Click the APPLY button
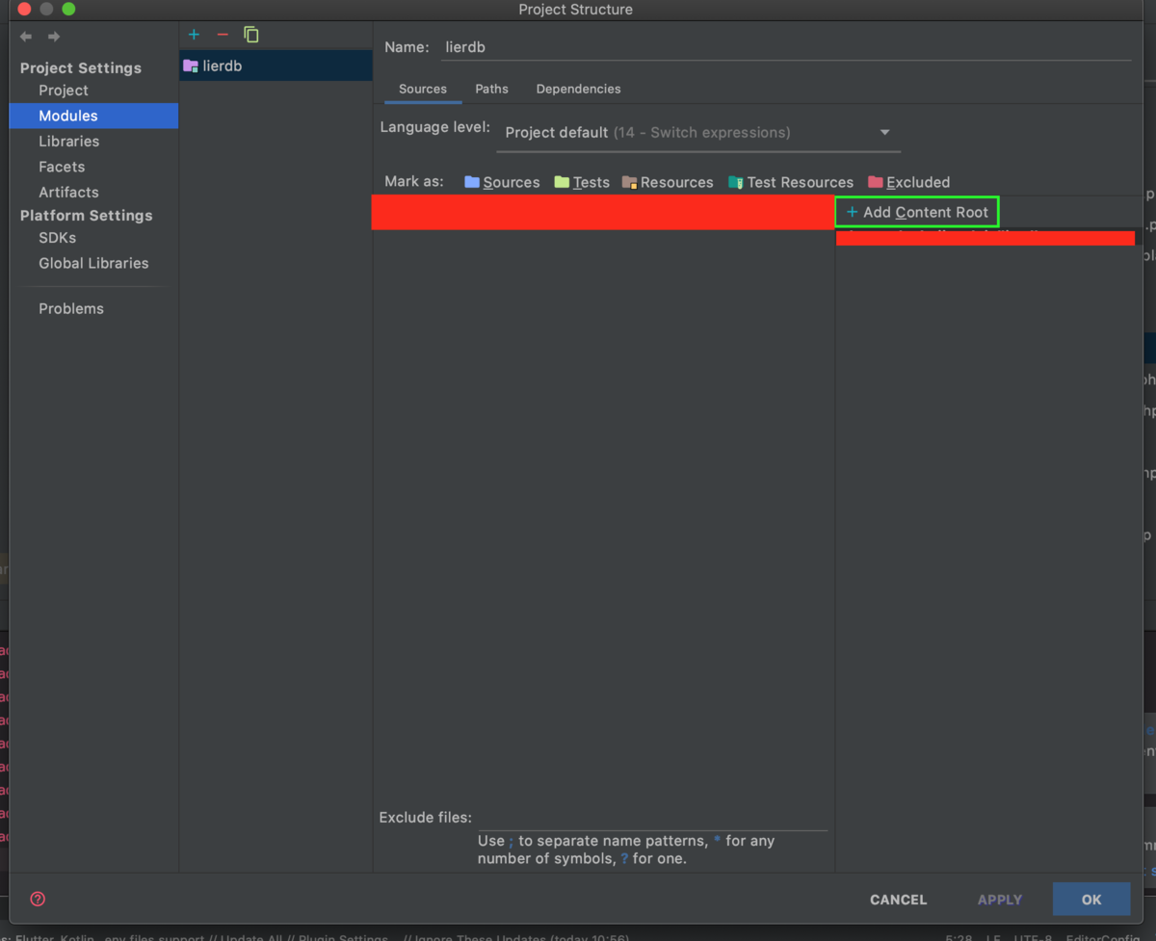The width and height of the screenshot is (1156, 941). 1000,900
